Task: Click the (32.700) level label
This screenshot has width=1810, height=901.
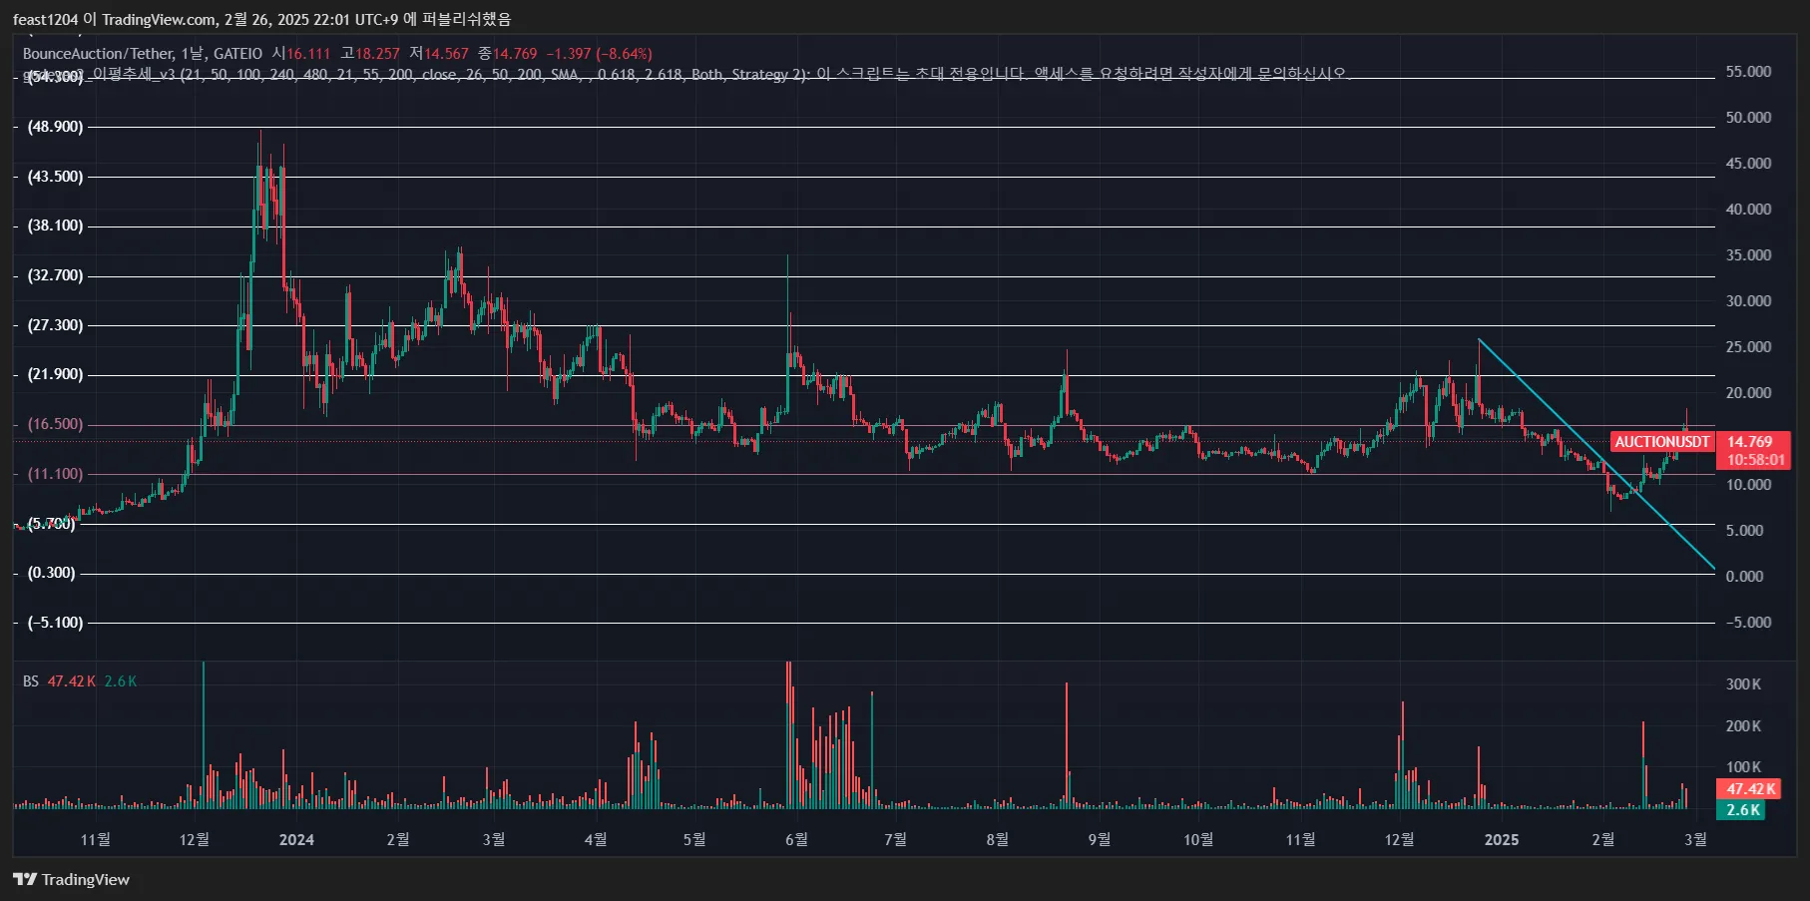Action: coord(56,275)
